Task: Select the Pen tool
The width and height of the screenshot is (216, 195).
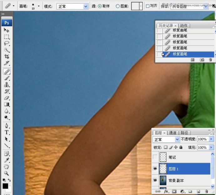Action: [6, 126]
